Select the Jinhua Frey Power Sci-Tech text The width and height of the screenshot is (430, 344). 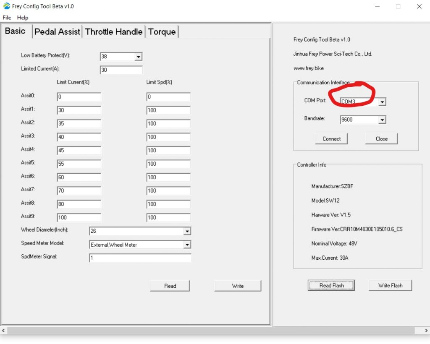click(333, 54)
